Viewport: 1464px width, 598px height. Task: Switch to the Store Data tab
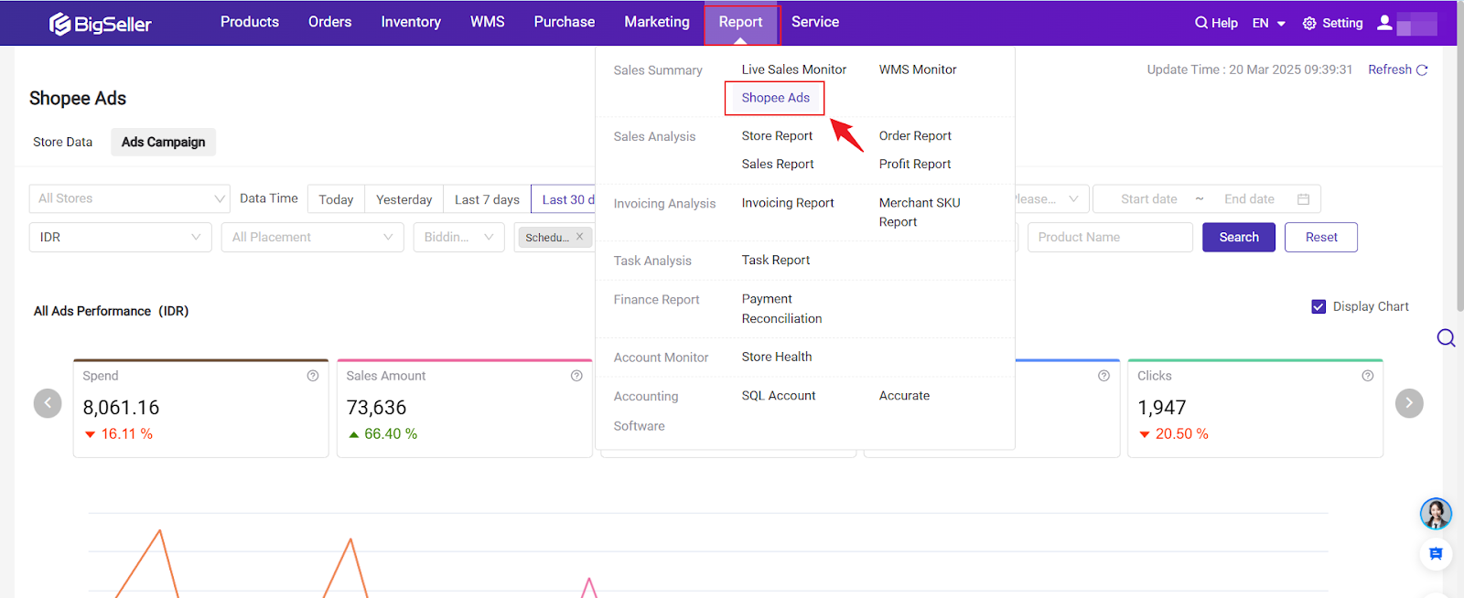pos(62,142)
